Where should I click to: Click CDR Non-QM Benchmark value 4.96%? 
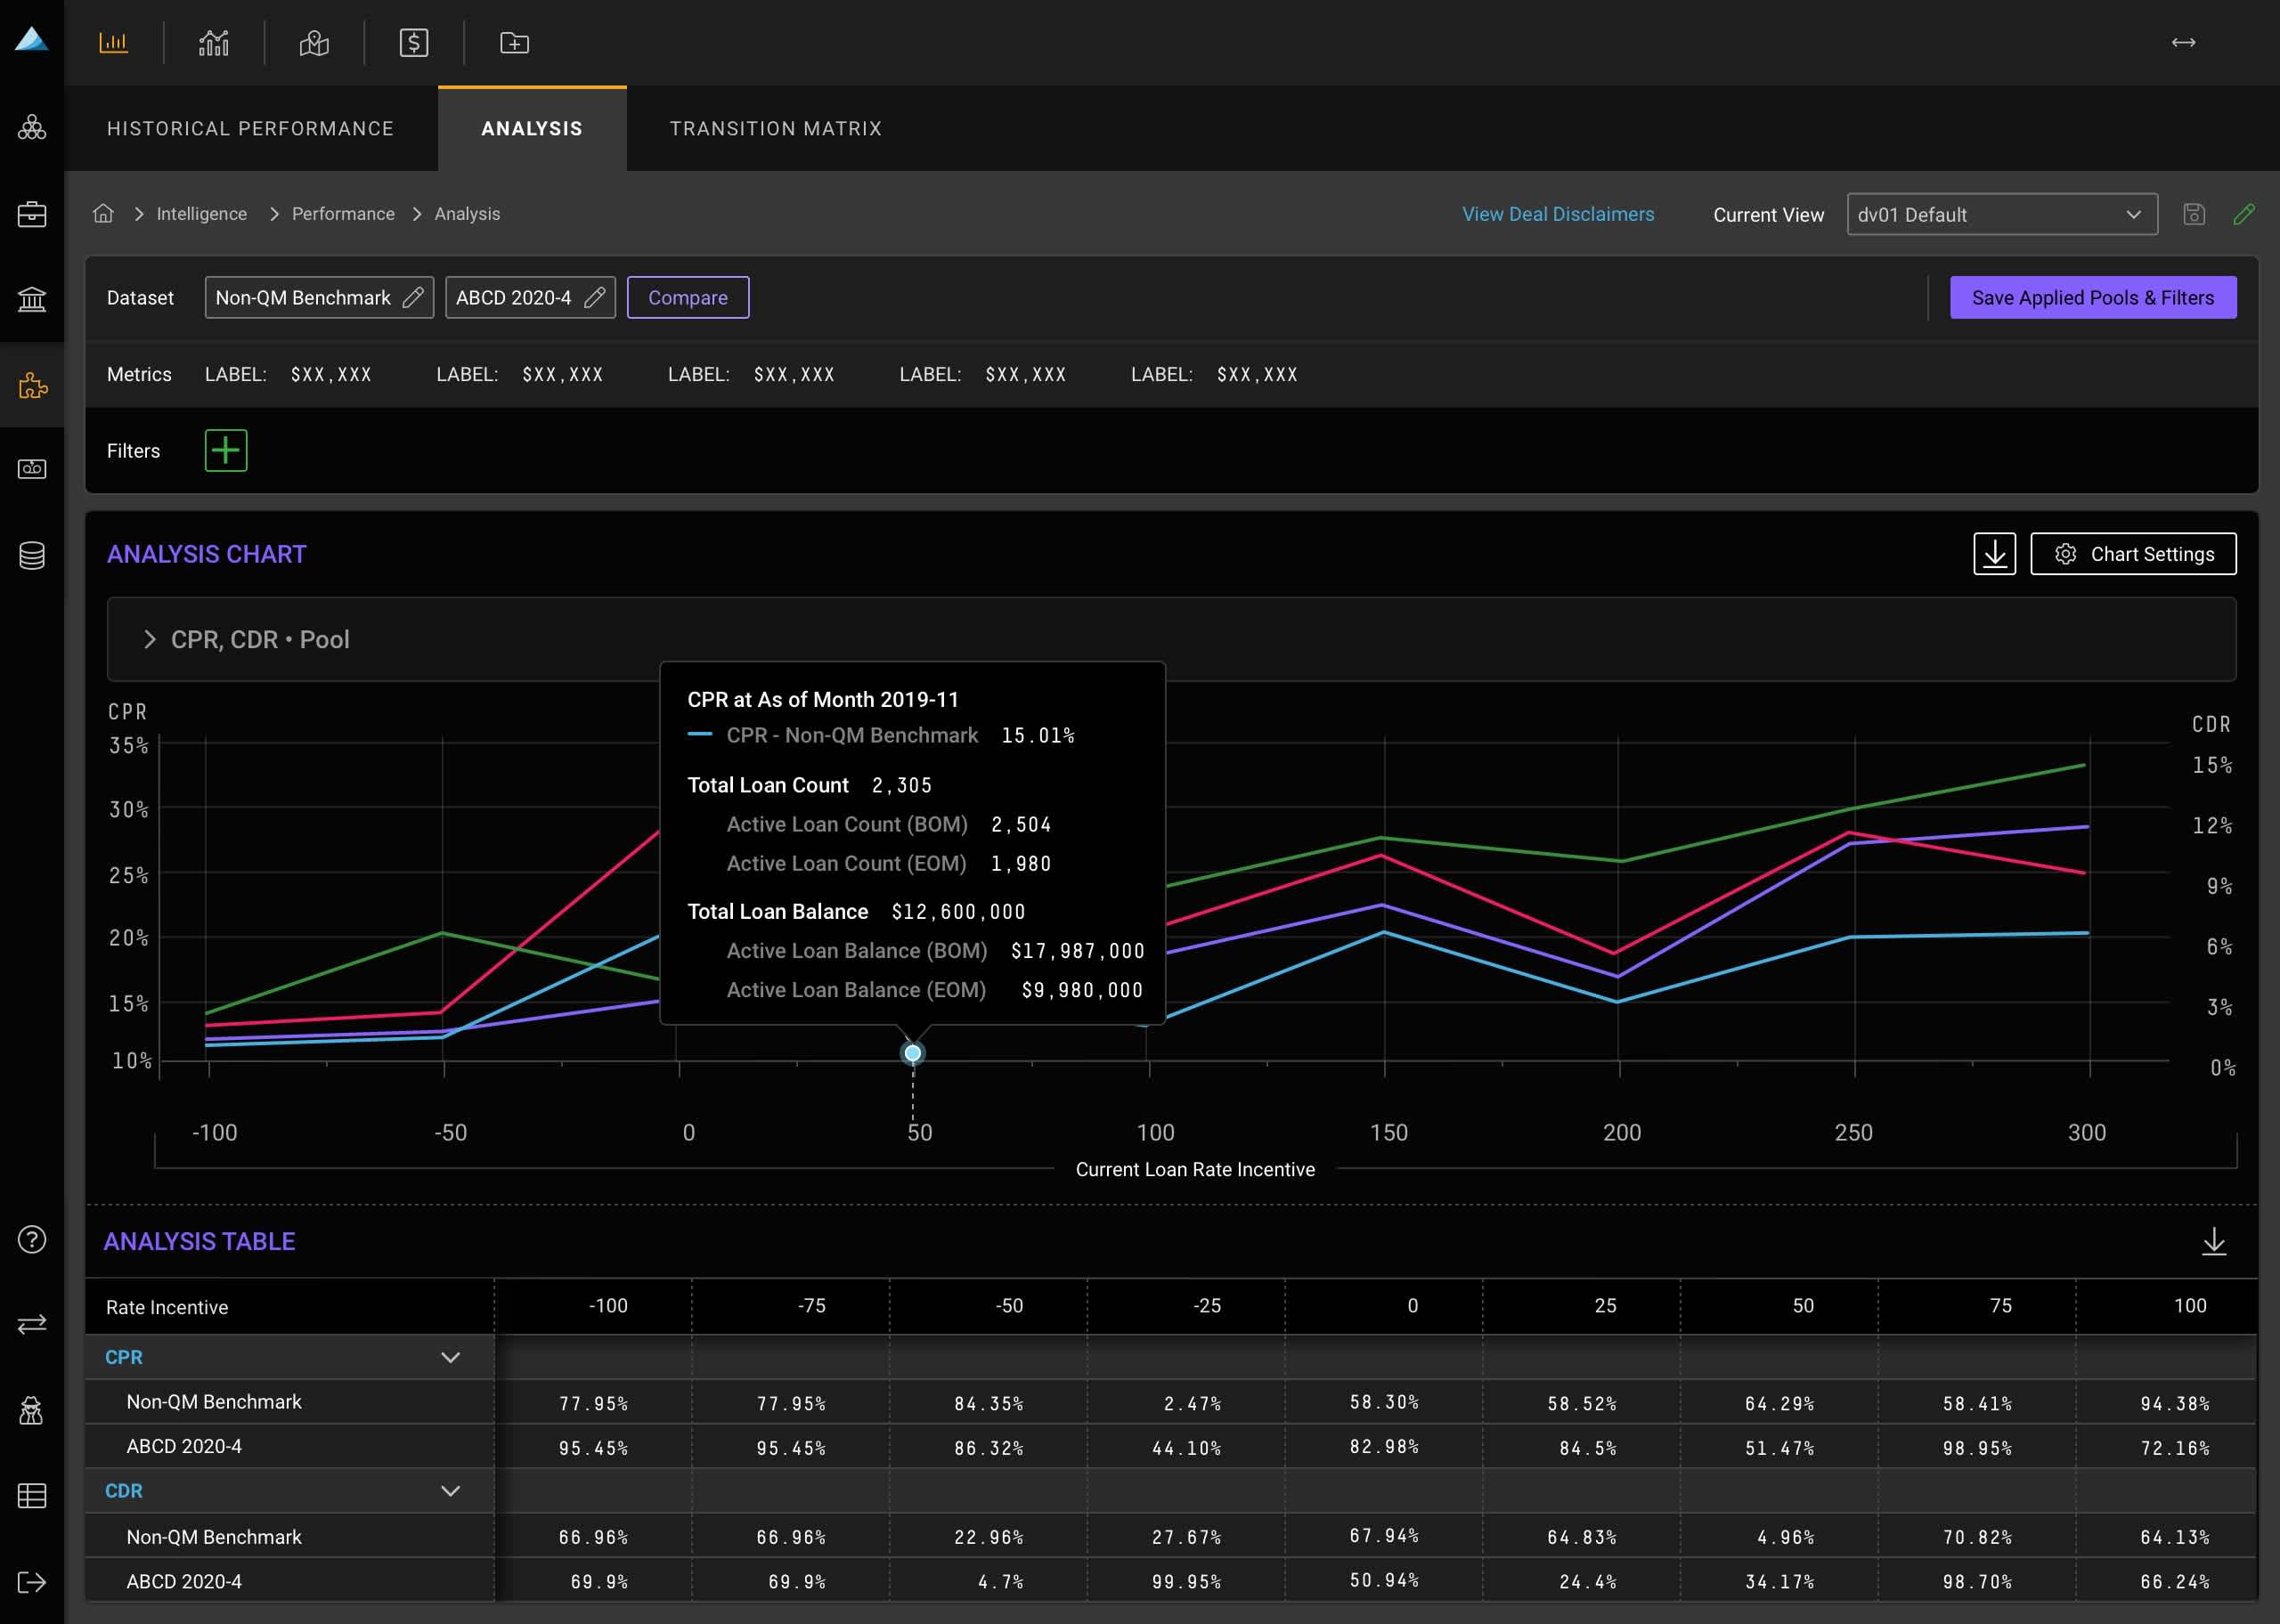coord(1785,1536)
